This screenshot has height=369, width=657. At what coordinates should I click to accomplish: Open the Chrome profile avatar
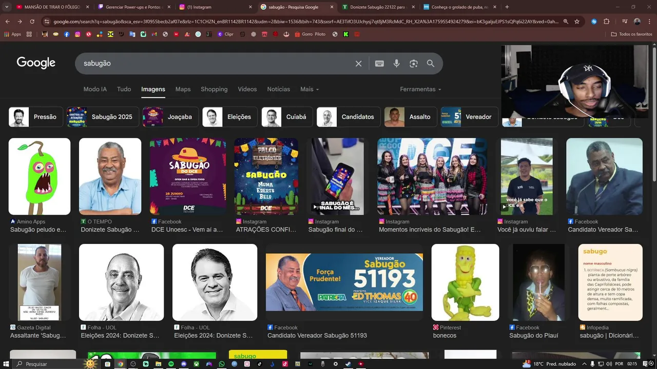637,22
